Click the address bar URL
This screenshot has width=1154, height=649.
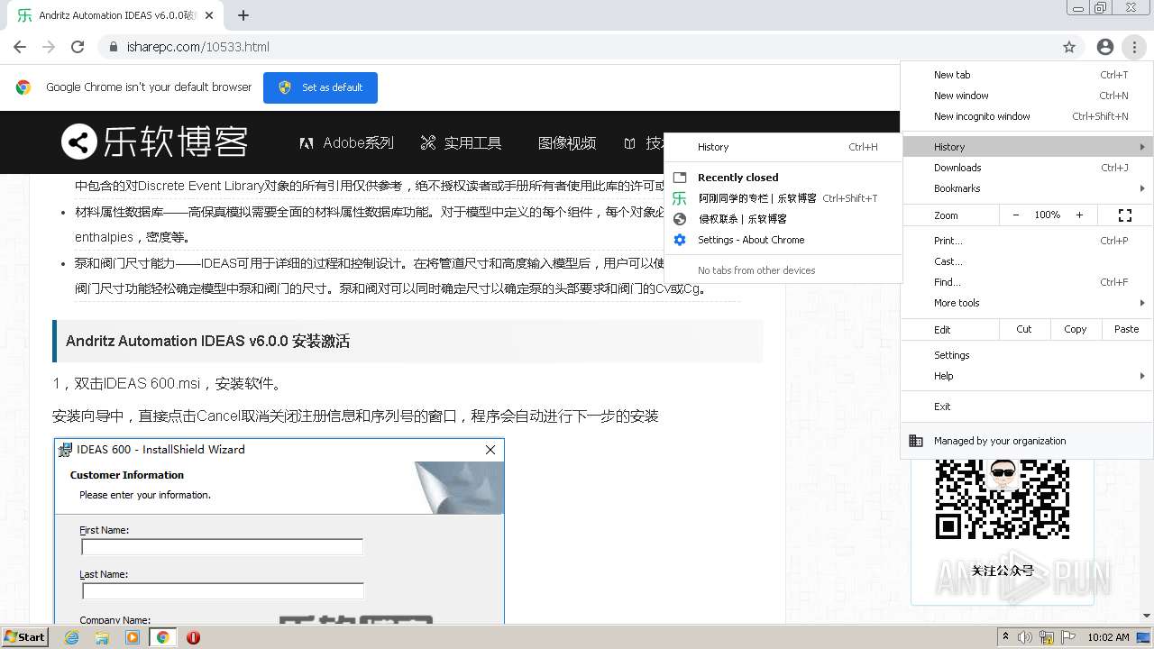point(197,47)
